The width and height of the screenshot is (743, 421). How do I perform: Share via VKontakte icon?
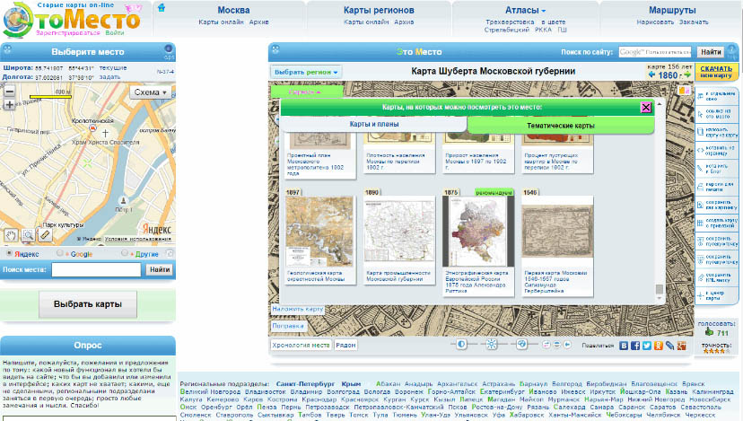pos(624,346)
